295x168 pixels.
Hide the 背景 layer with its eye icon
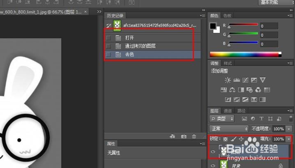(213, 166)
